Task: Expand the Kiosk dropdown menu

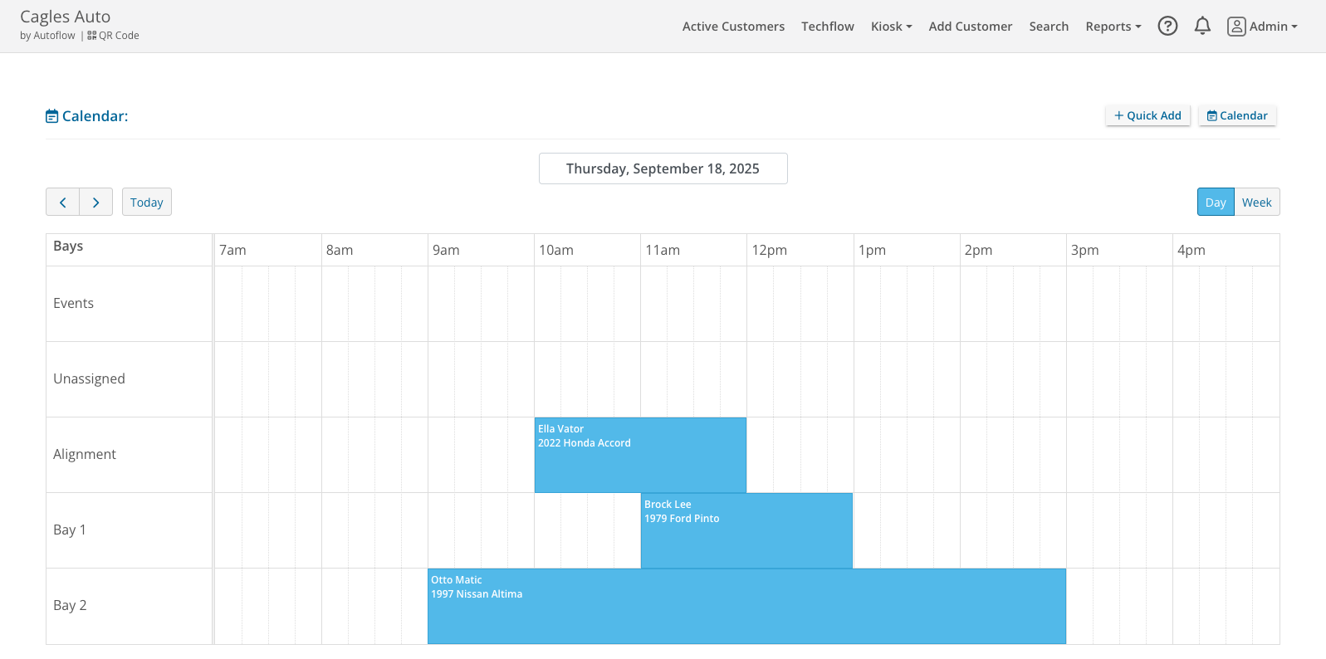Action: (891, 27)
